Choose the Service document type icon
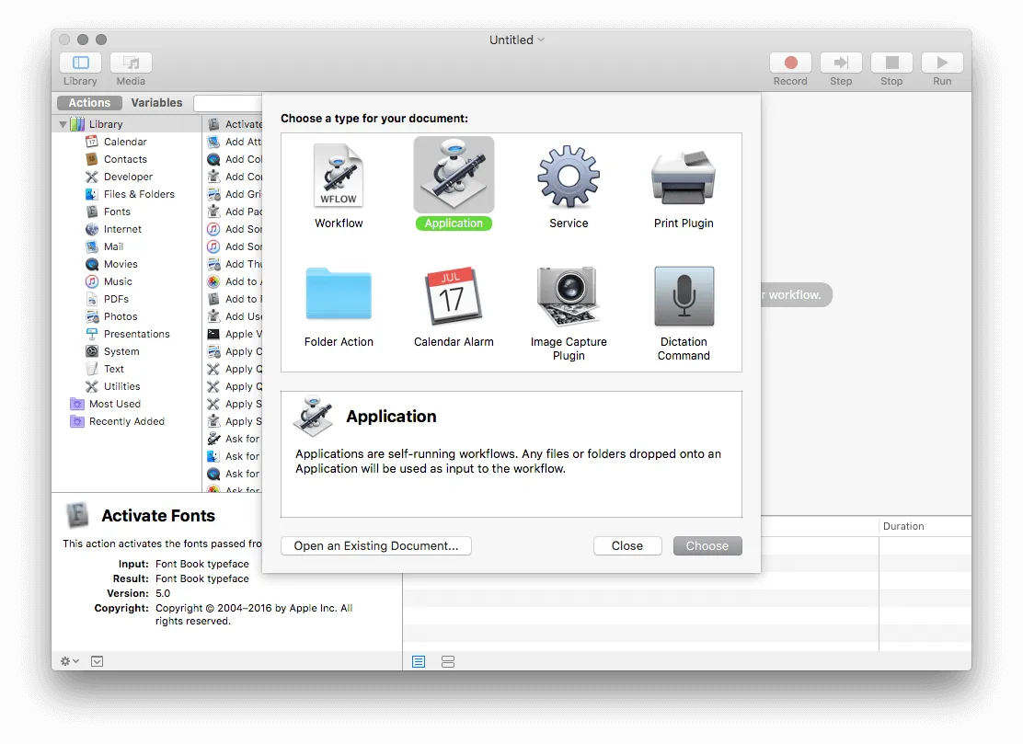This screenshot has width=1023, height=744. click(x=569, y=175)
